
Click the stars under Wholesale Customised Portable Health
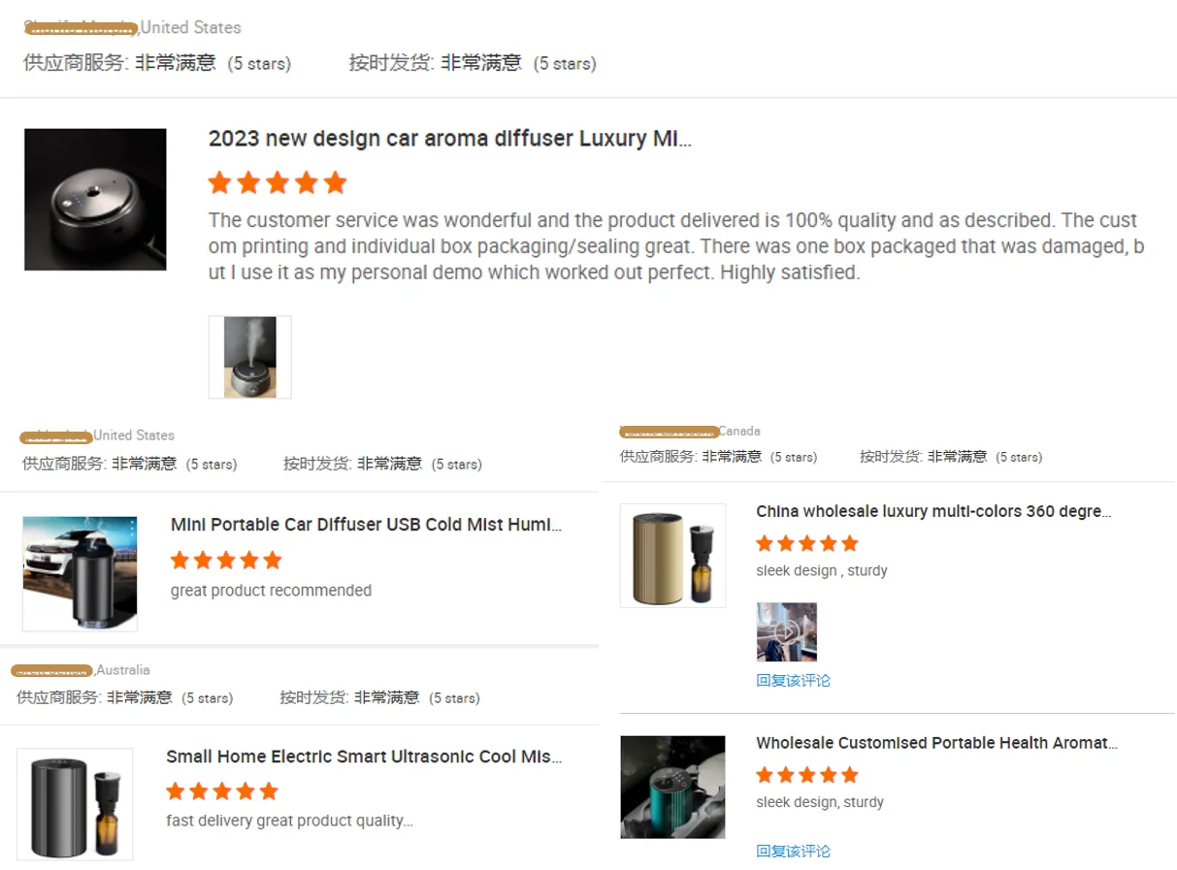(807, 774)
